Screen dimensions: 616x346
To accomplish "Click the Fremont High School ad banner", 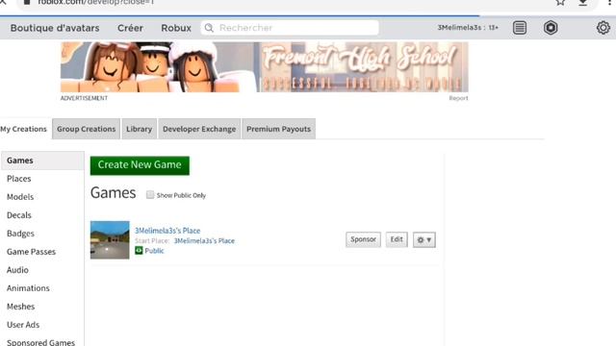I will pyautogui.click(x=265, y=67).
